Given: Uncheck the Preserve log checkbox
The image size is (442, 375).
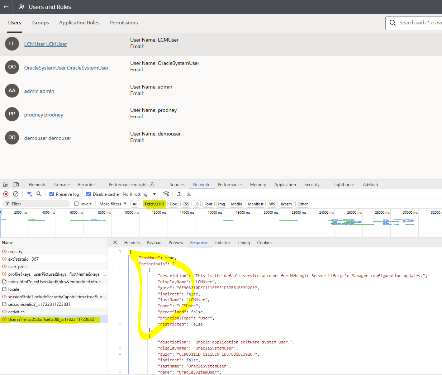Looking at the screenshot, I should (52, 194).
